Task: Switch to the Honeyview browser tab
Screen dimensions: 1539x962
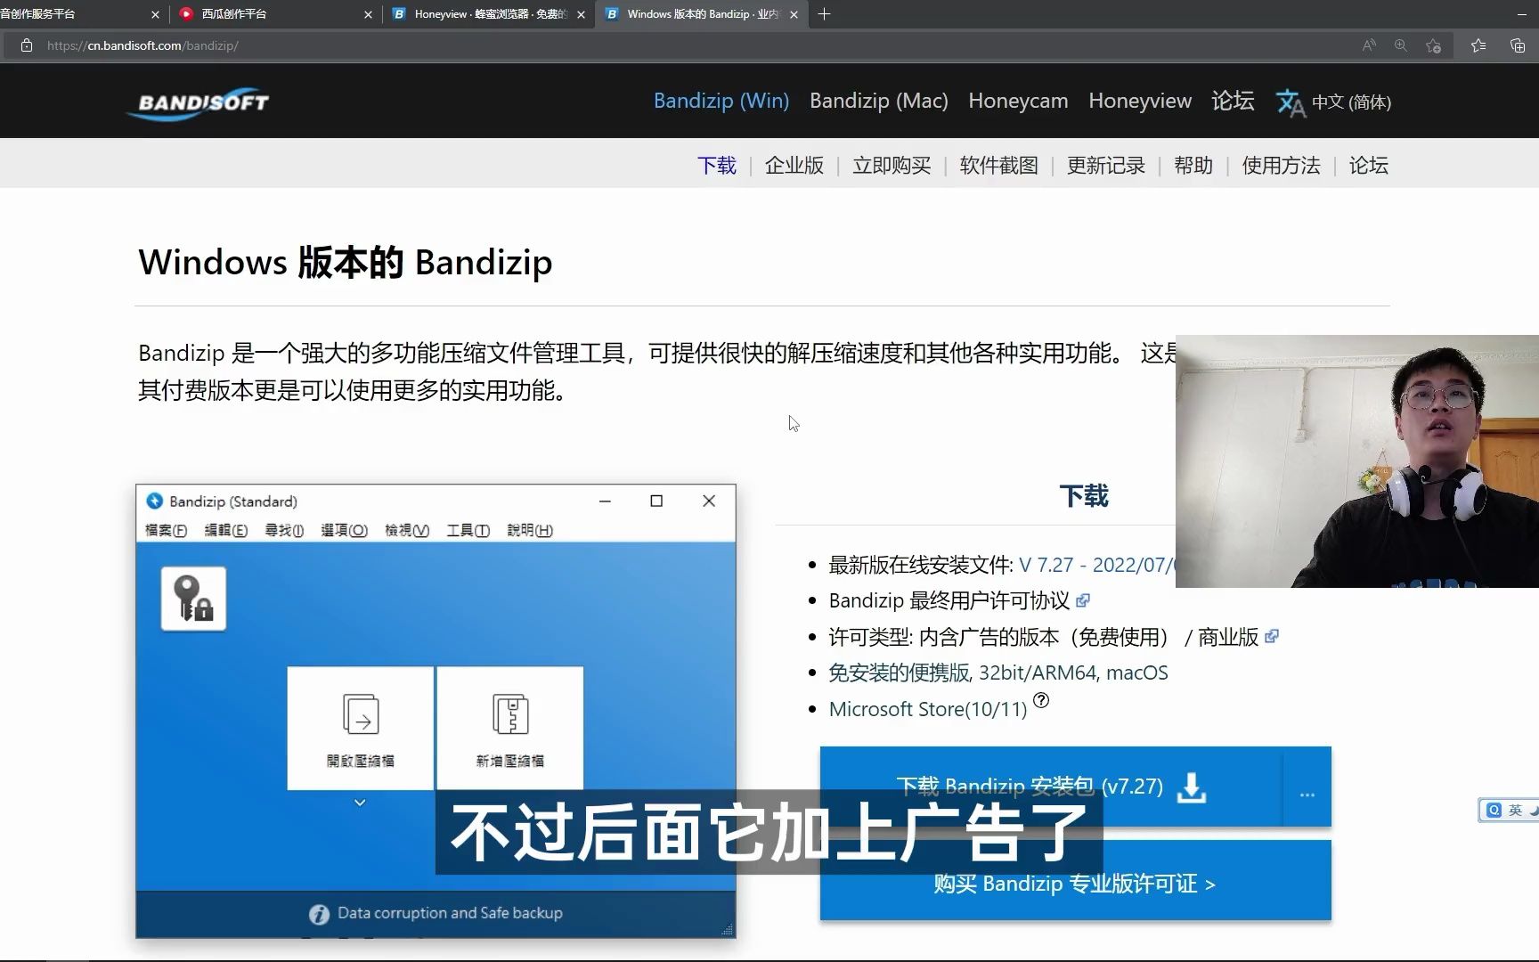Action: tap(490, 14)
